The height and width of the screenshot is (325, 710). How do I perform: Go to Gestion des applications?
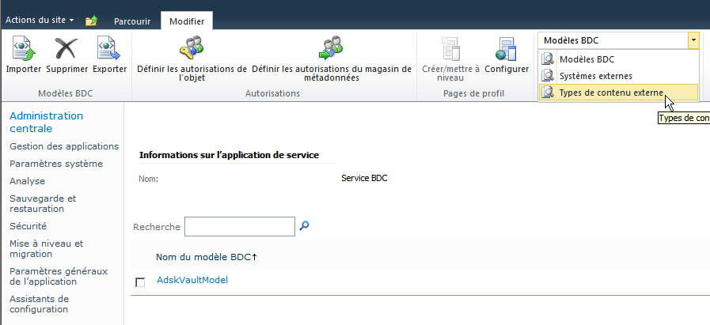[64, 146]
